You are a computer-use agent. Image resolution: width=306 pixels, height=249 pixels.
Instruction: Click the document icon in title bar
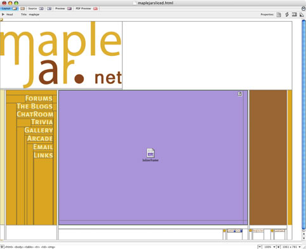point(135,3)
